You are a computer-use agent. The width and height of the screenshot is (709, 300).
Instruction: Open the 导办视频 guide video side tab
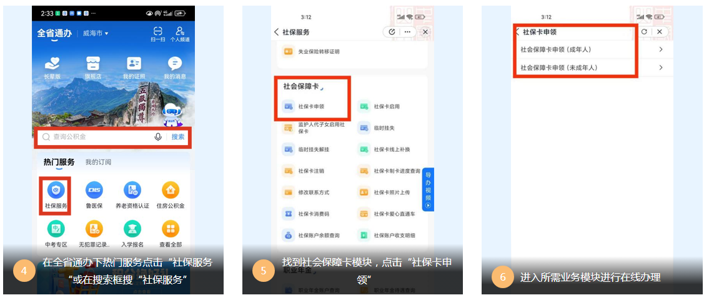[x=428, y=189]
